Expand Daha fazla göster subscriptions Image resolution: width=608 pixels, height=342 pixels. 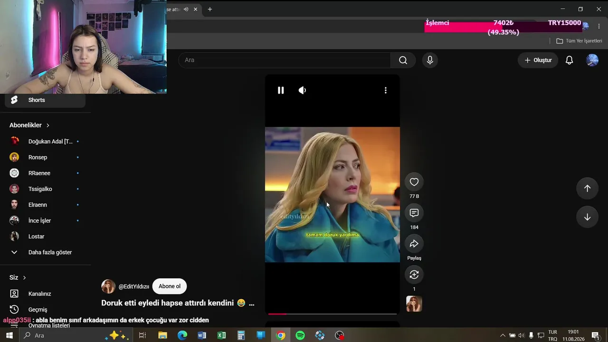click(45, 252)
